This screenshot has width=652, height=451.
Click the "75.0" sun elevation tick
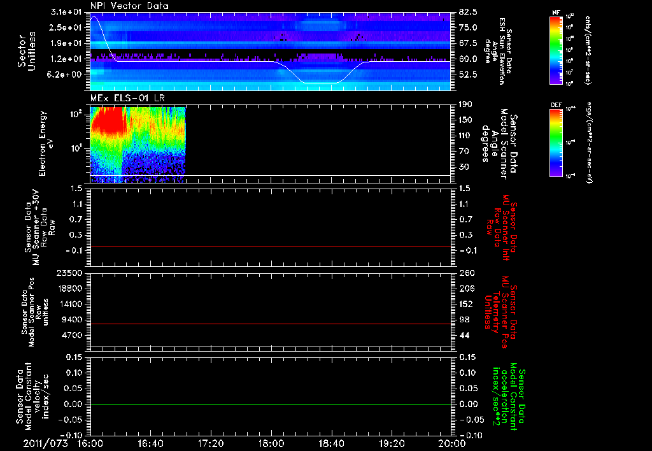[x=468, y=27]
